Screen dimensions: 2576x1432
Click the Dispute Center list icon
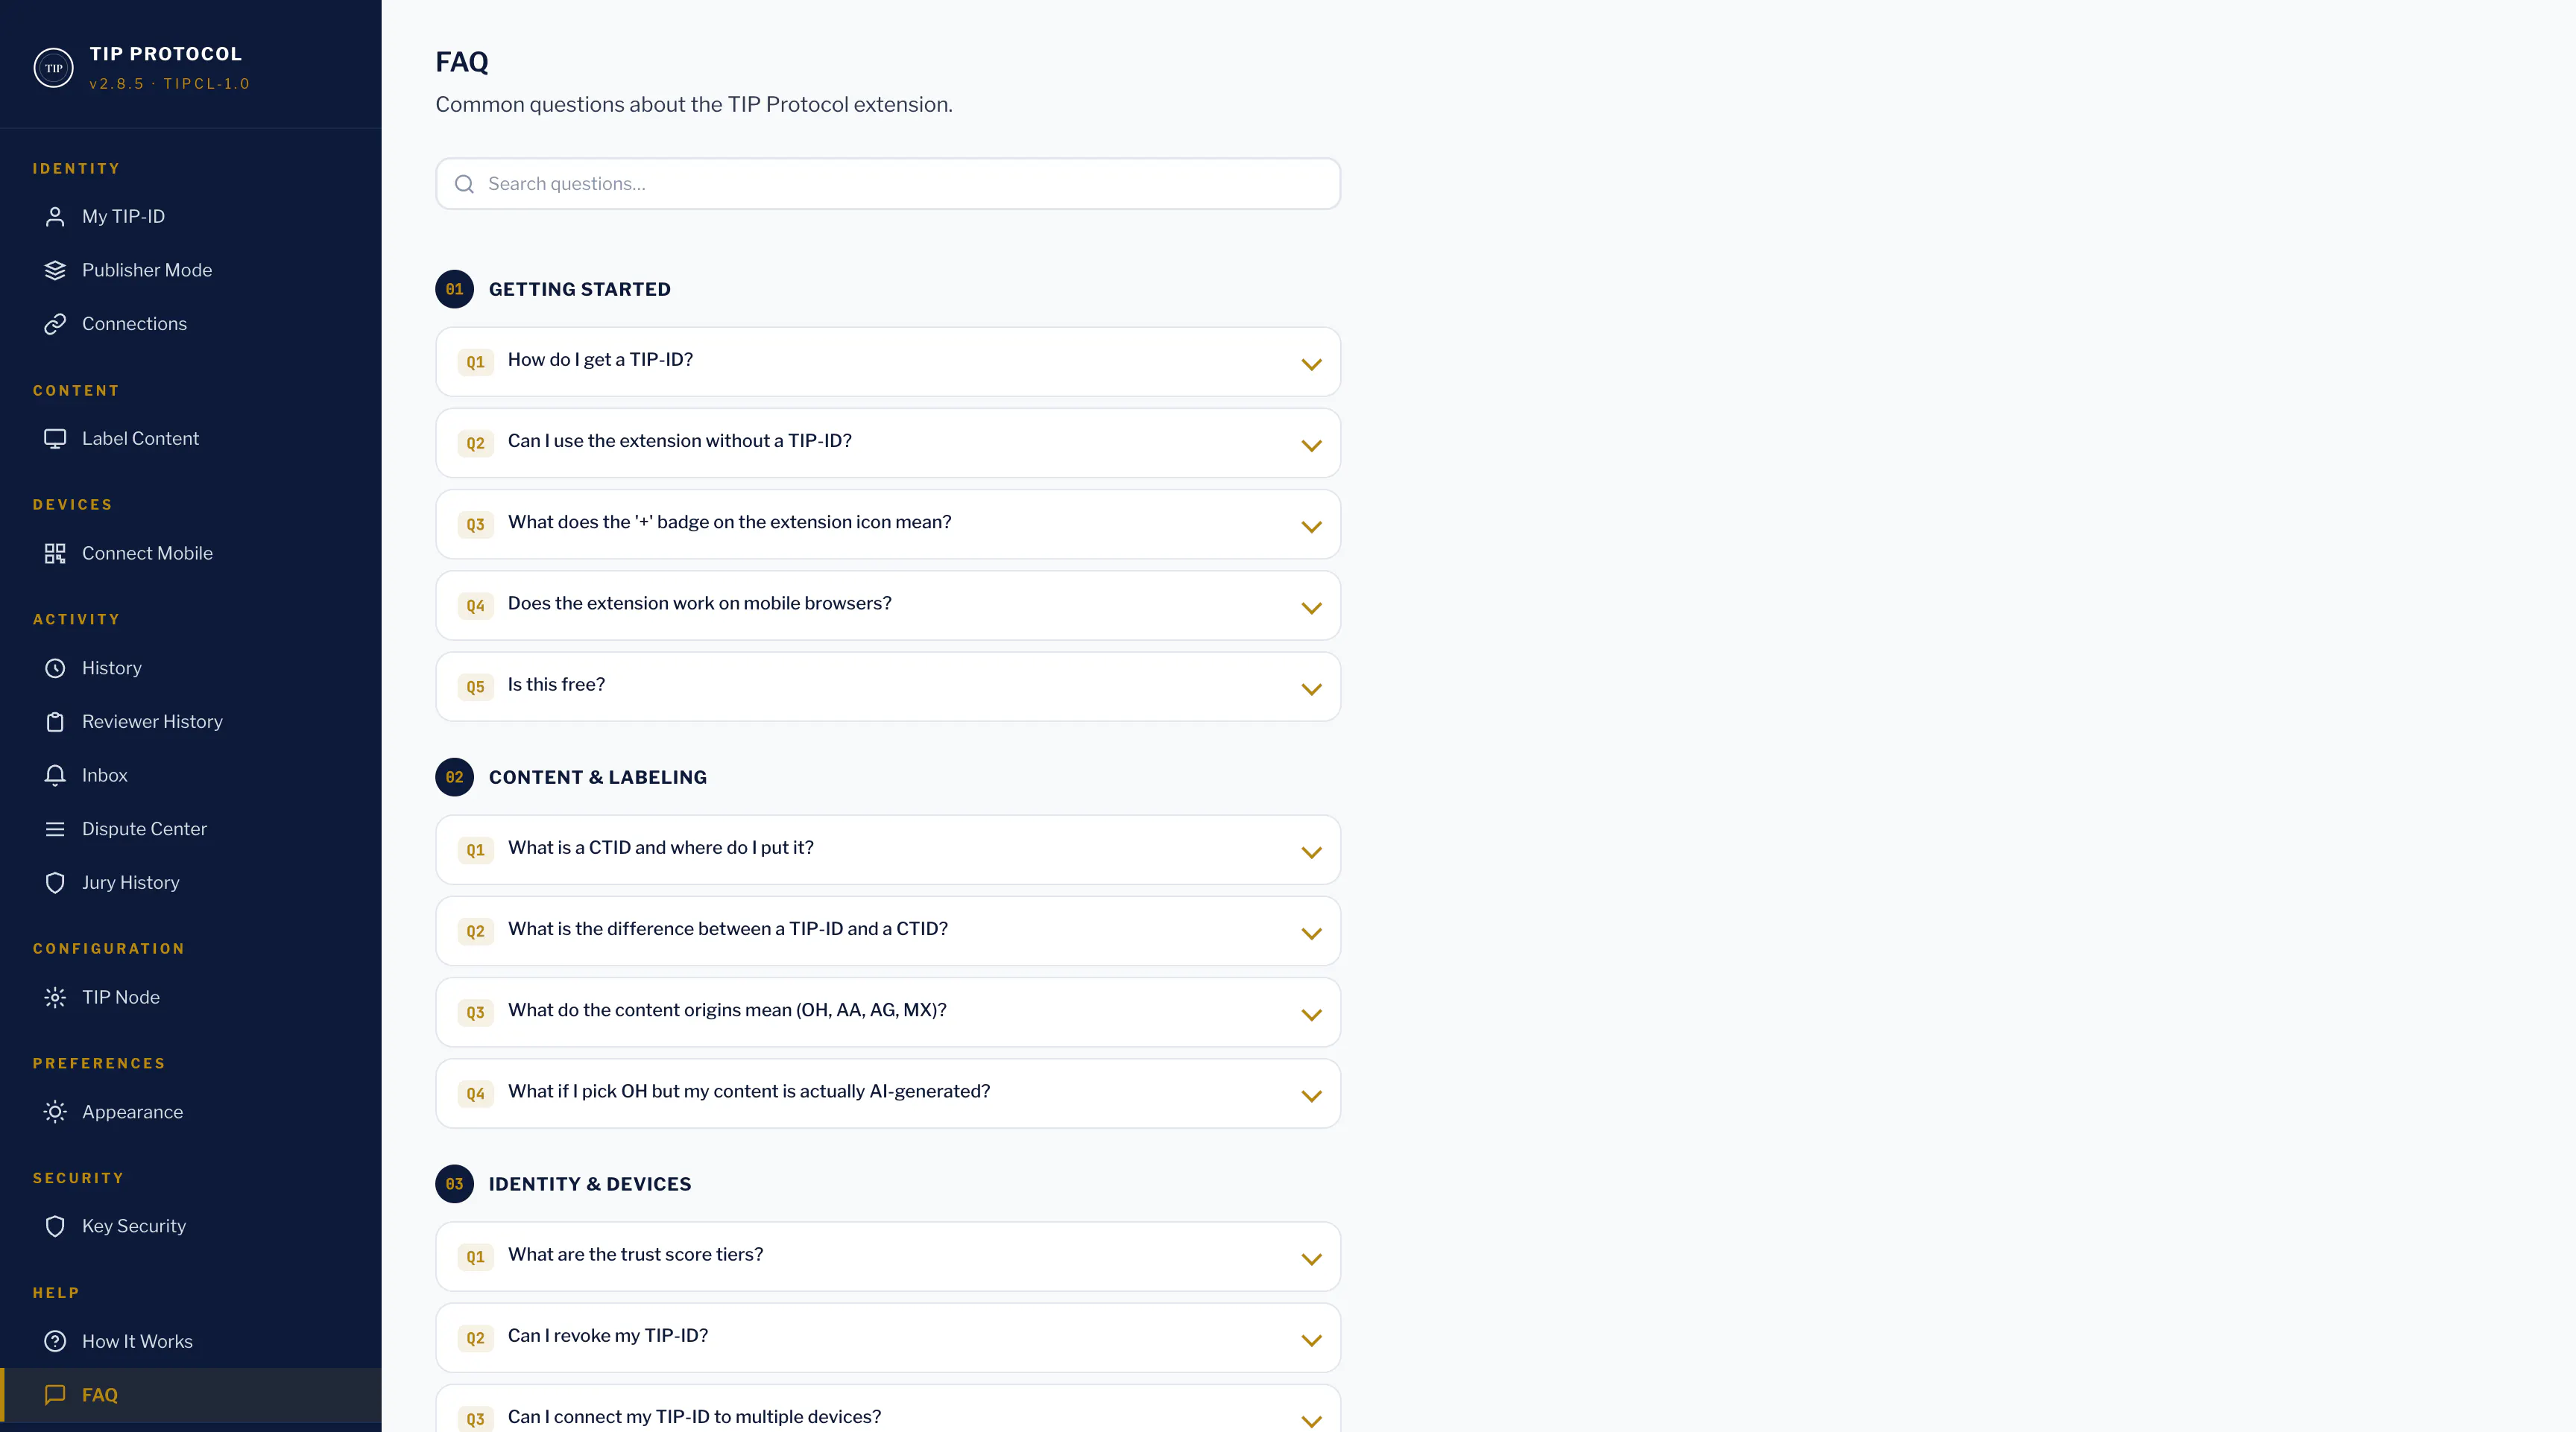coord(55,829)
